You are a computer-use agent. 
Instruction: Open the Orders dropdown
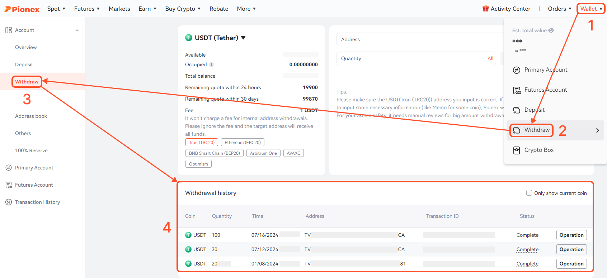(x=560, y=9)
